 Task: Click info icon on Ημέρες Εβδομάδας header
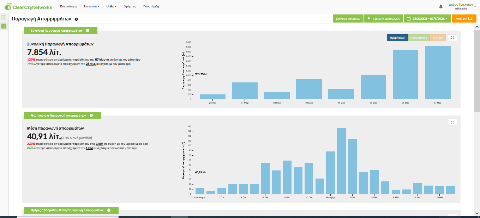tap(109, 210)
